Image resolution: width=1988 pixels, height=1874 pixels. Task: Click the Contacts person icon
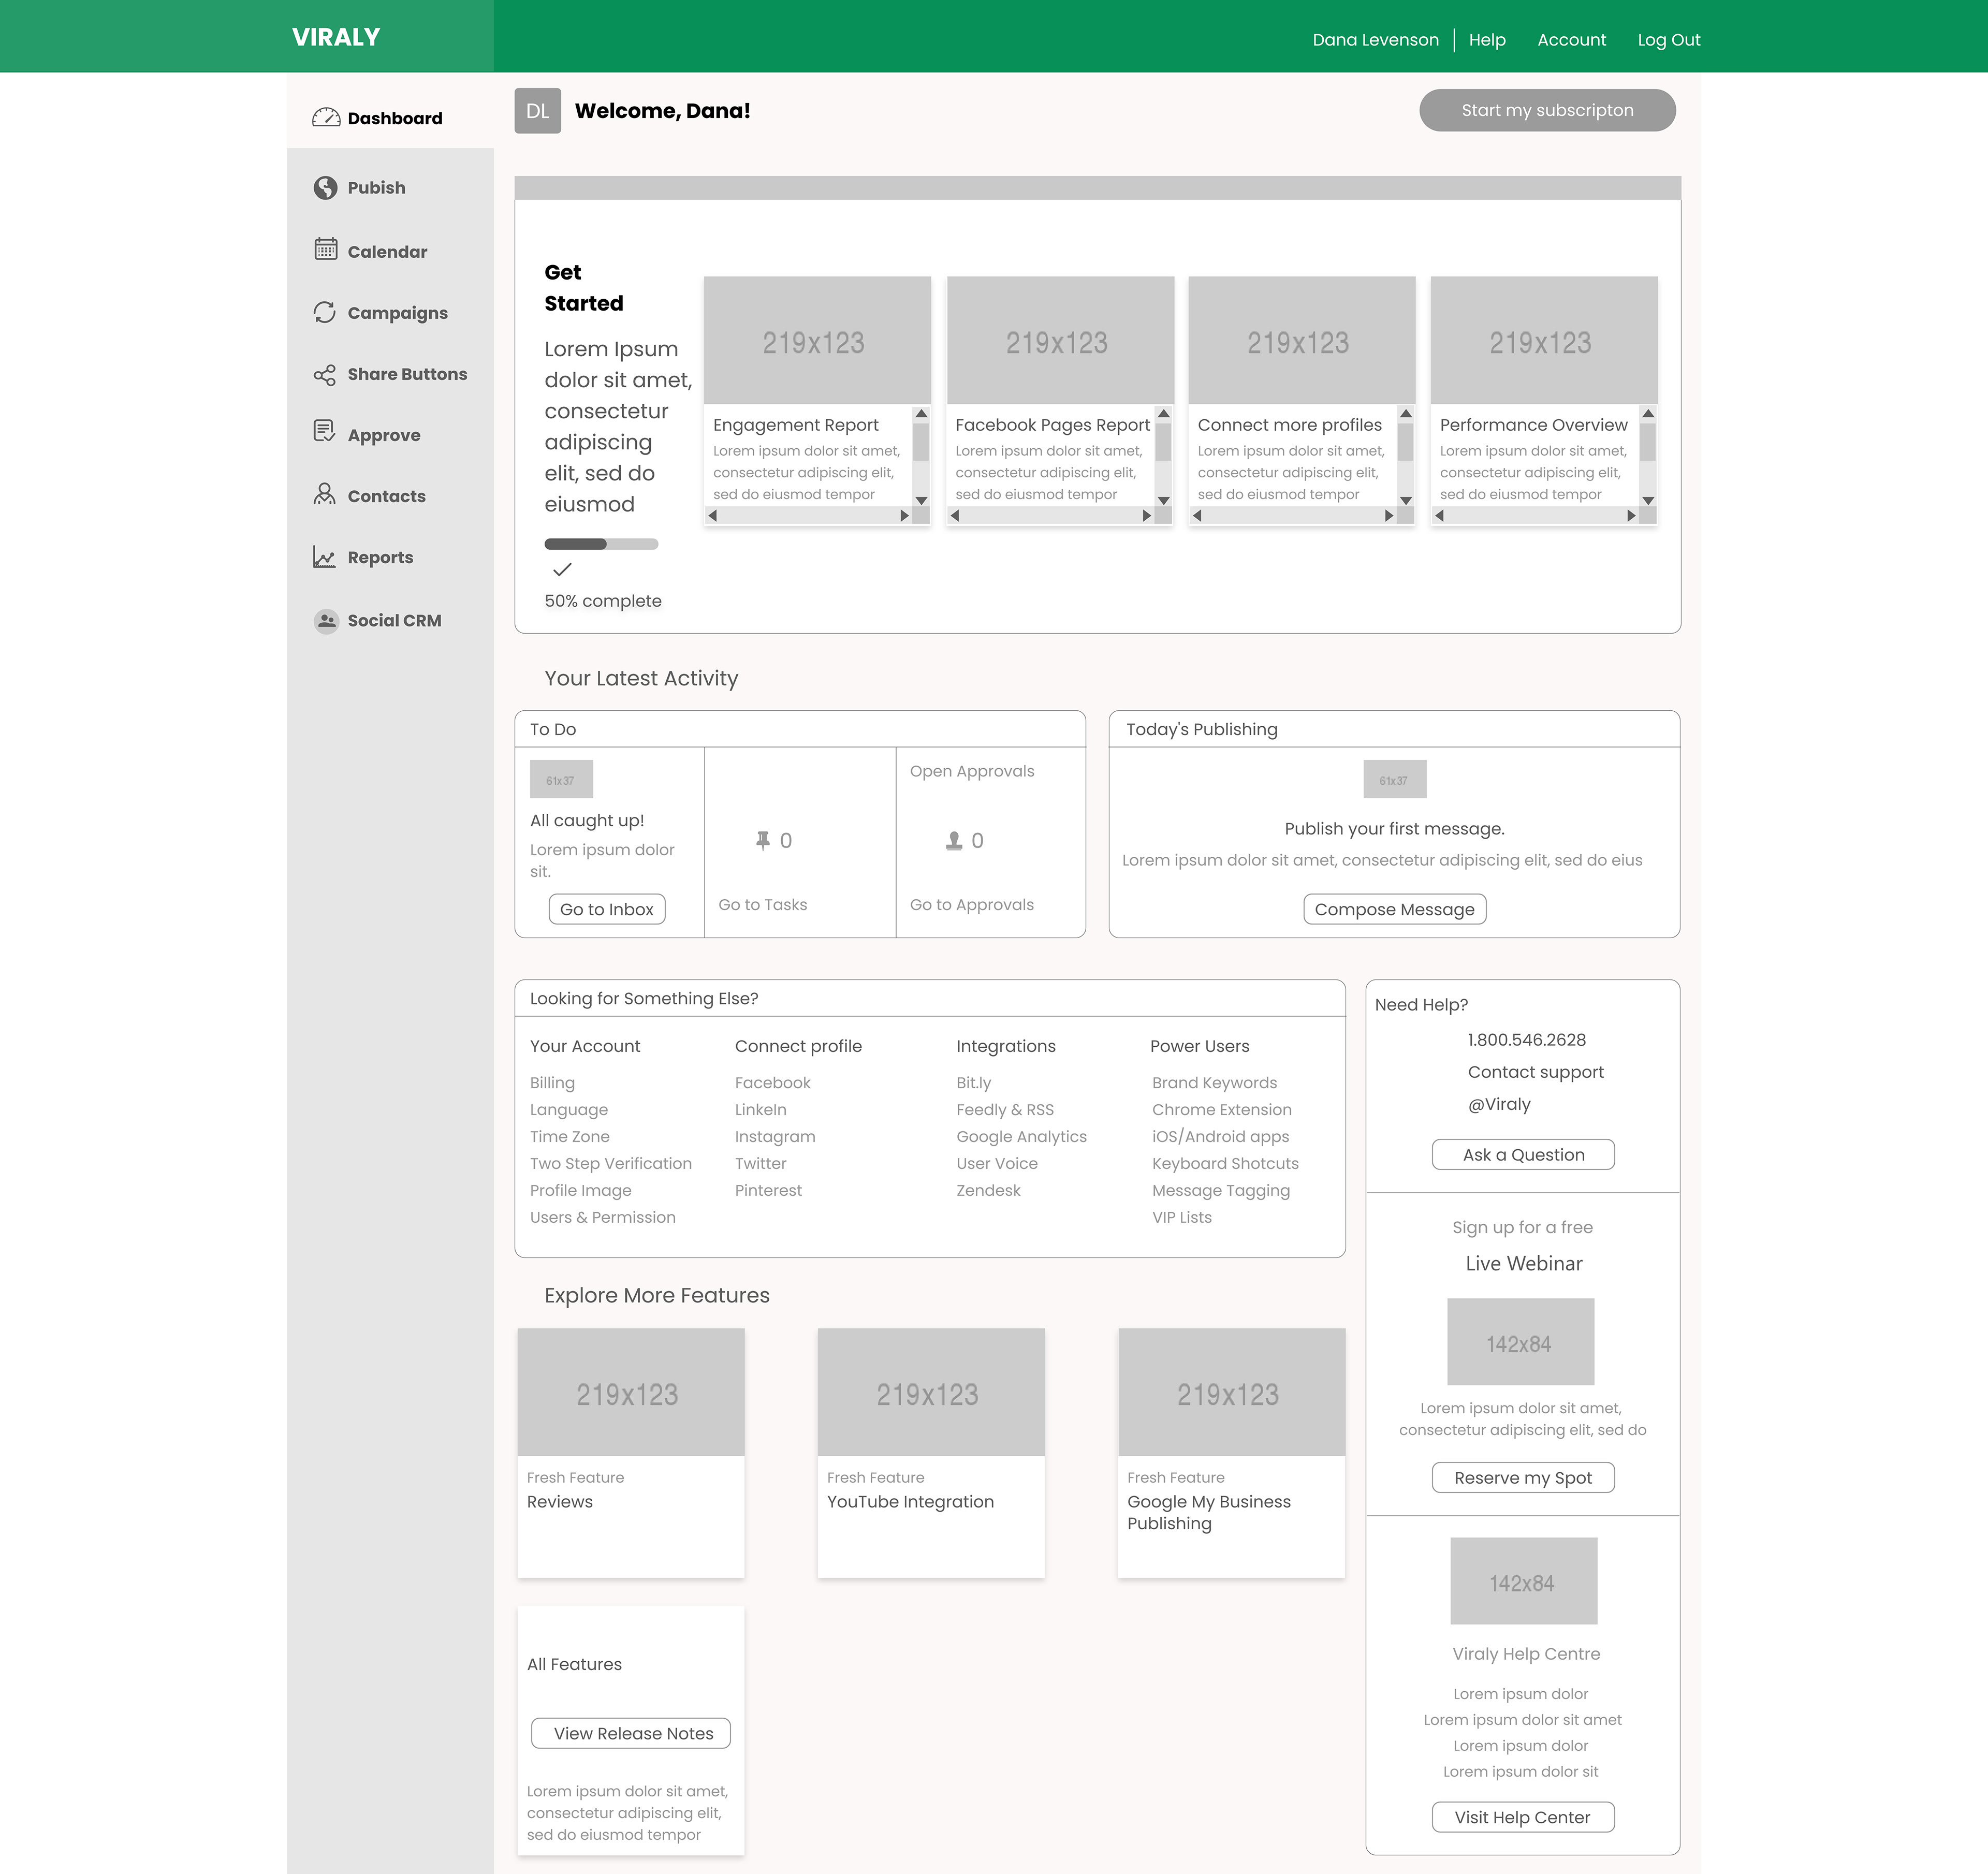[x=324, y=494]
